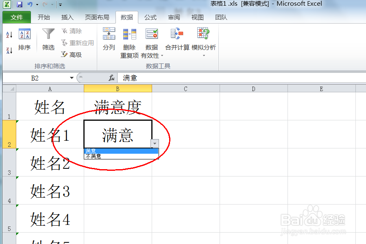Open the 文件 (File) menu

(16, 17)
